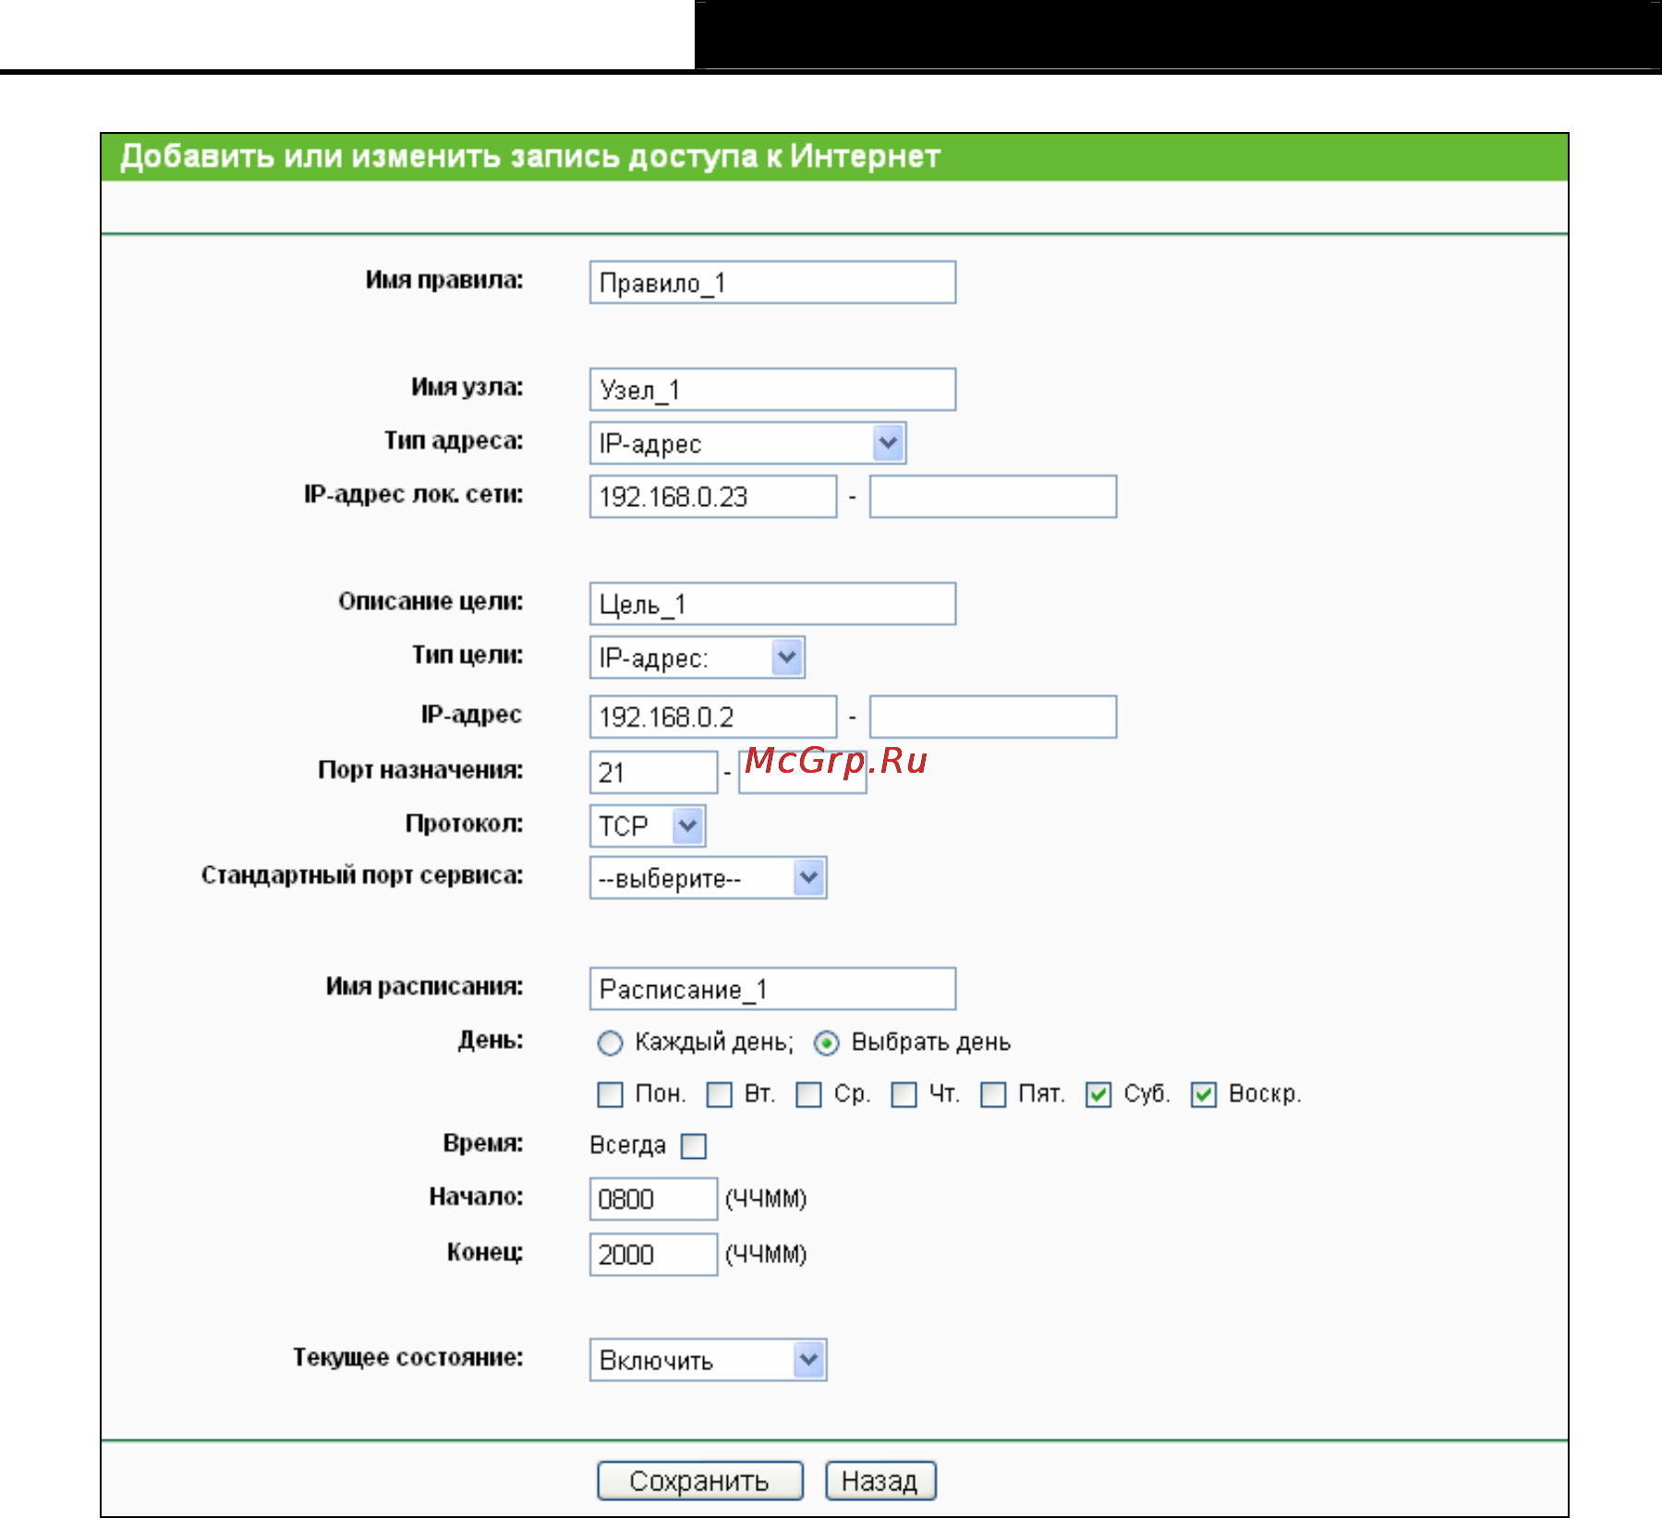Click the Начало time field 0800
1662x1518 pixels.
pos(653,1199)
